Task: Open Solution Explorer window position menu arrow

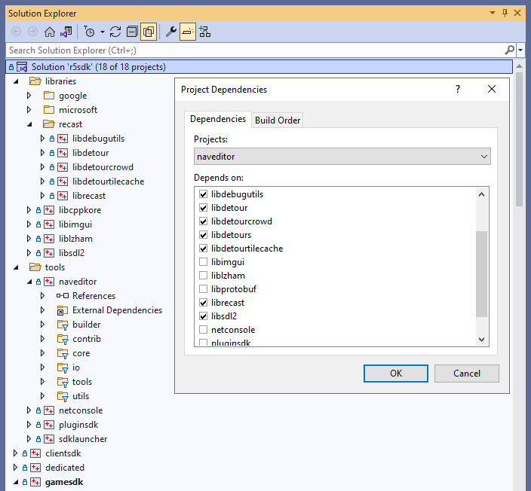Action: coord(493,13)
